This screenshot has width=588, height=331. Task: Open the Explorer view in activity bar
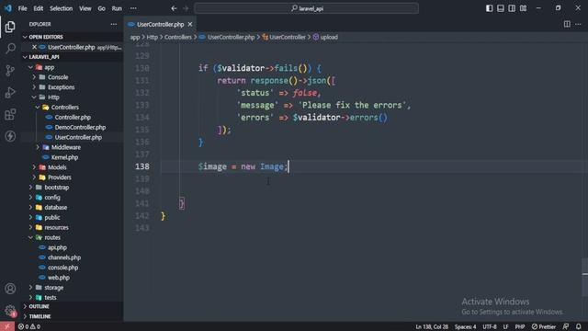pos(10,27)
